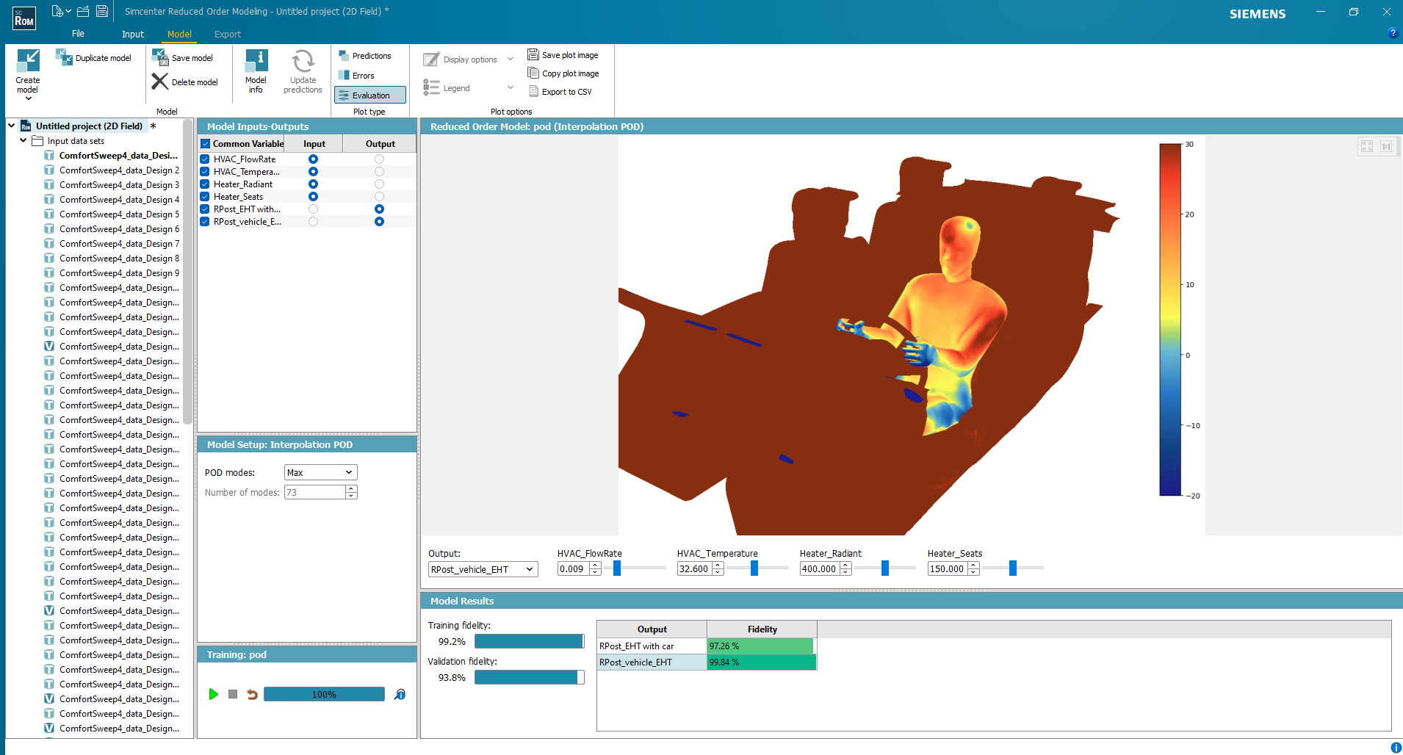
Task: Click the training log magnifier icon
Action: pyautogui.click(x=400, y=694)
